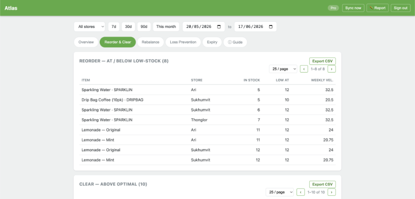The image size is (415, 199).
Task: Open the Rebalance tab
Action: pos(150,42)
